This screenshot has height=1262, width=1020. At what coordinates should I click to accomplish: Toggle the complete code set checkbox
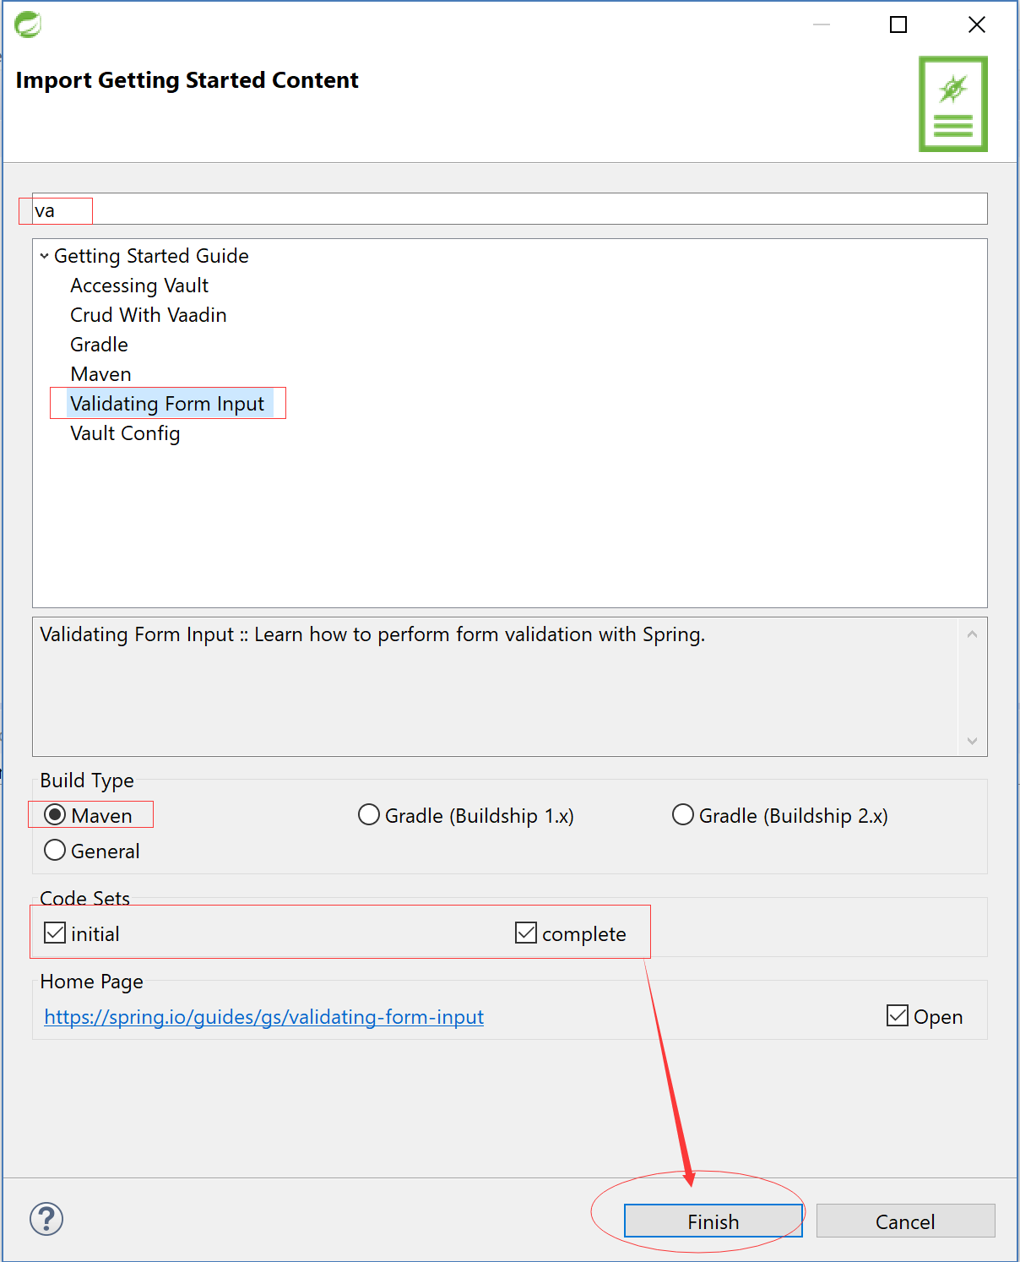click(526, 933)
